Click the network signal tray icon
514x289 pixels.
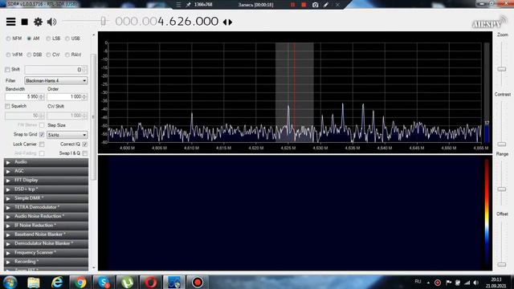click(467, 283)
